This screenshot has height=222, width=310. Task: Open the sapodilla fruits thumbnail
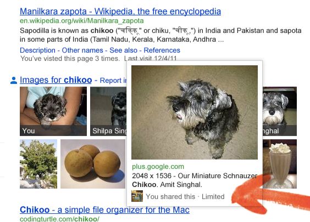coord(93,164)
